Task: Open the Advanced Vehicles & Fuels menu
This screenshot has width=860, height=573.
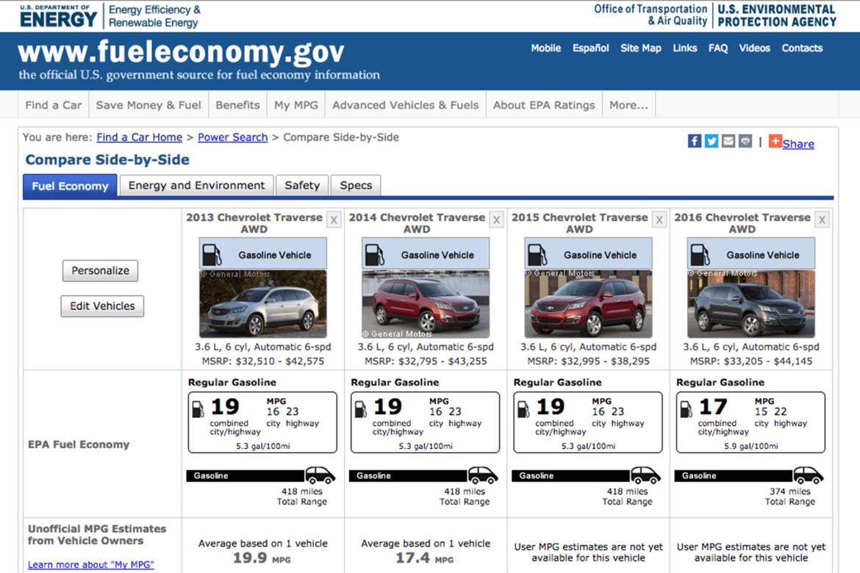Action: (x=405, y=104)
